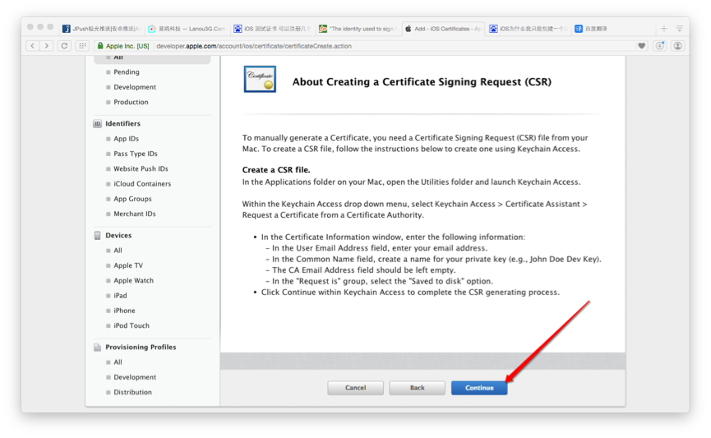Viewport: 711px width, 438px height.
Task: Open iPod Touch devices in sidebar
Action: point(132,325)
